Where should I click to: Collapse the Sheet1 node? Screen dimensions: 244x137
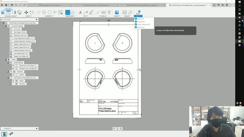point(6,59)
